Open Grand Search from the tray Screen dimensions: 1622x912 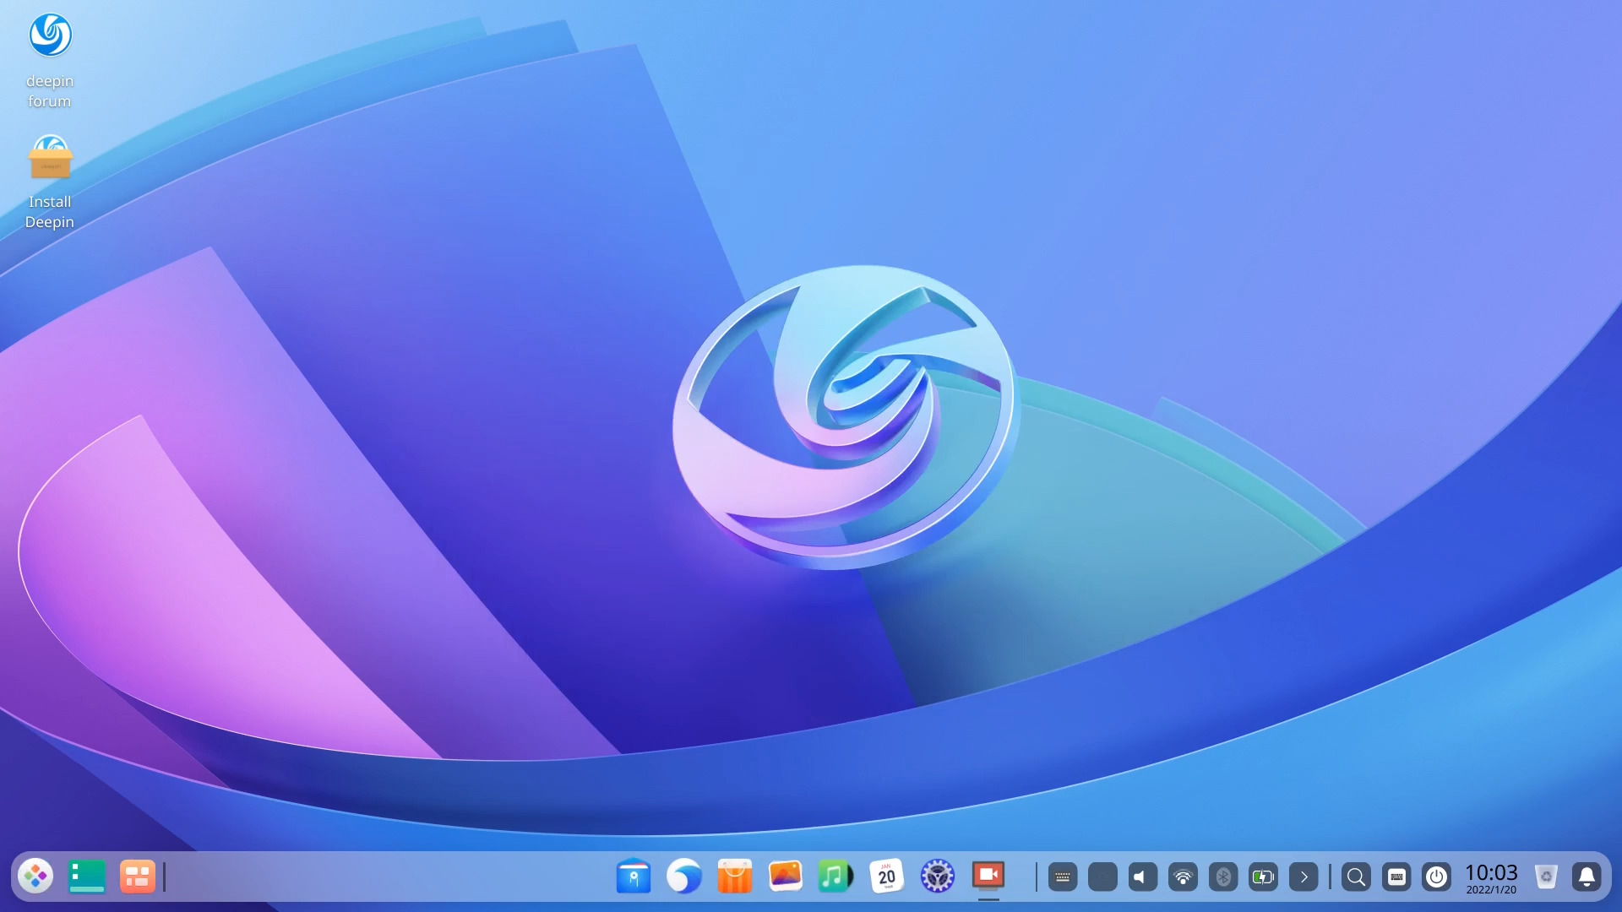(x=1356, y=877)
